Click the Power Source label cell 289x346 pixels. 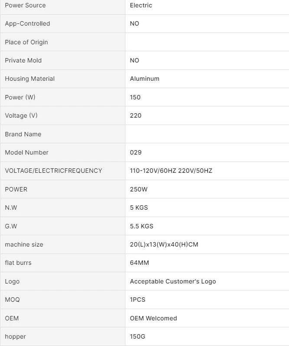25,5
